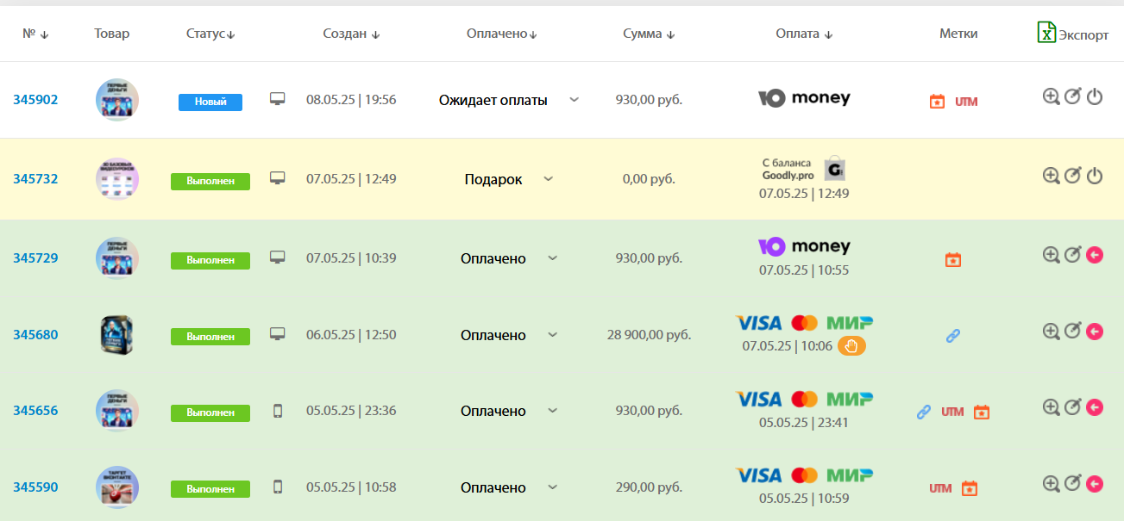
Task: Expand the 'Ожидает оплаты' payment status dropdown
Action: (x=575, y=100)
